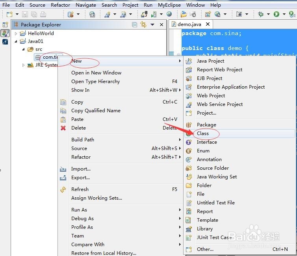The width and height of the screenshot is (297, 256).
Task: Close the demo.java editor tab
Action: point(208,24)
